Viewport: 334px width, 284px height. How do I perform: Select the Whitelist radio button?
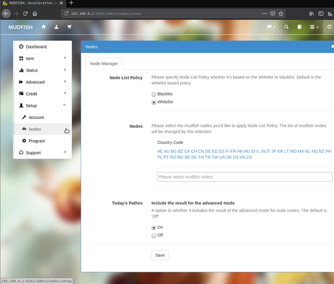pyautogui.click(x=154, y=102)
